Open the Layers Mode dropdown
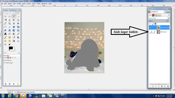Screen dimensions: 175x98 (x=168, y=18)
